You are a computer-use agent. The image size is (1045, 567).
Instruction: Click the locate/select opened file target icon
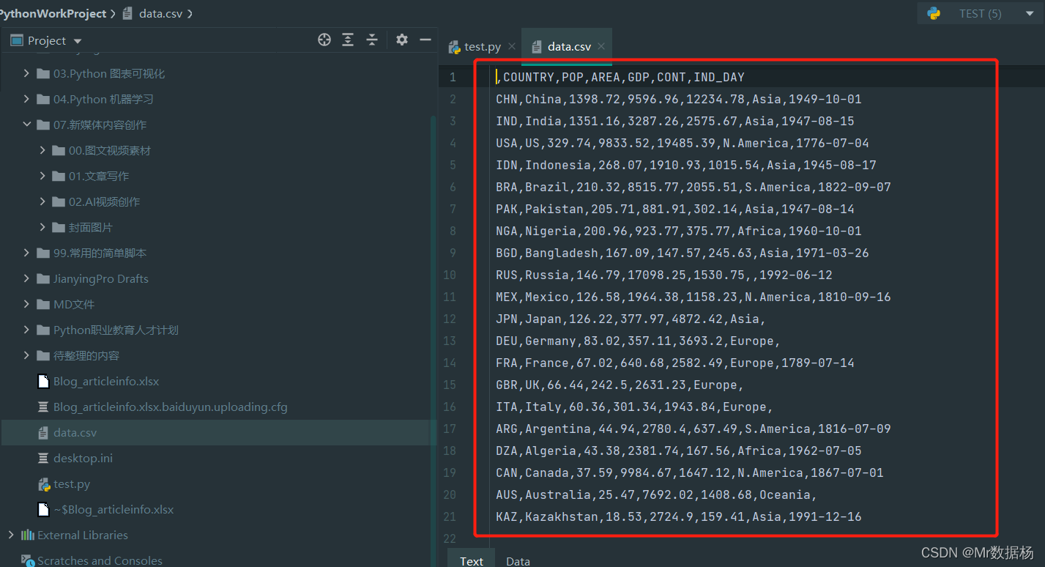(324, 40)
